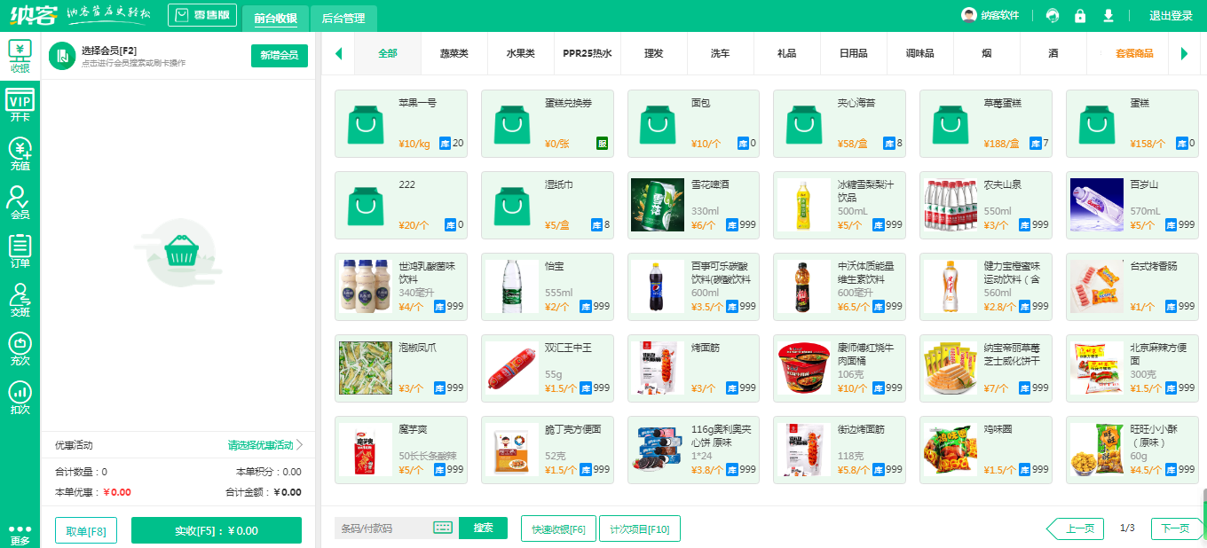This screenshot has height=548, width=1207.
Task: Click the globe icon in the top bar
Action: click(1052, 15)
